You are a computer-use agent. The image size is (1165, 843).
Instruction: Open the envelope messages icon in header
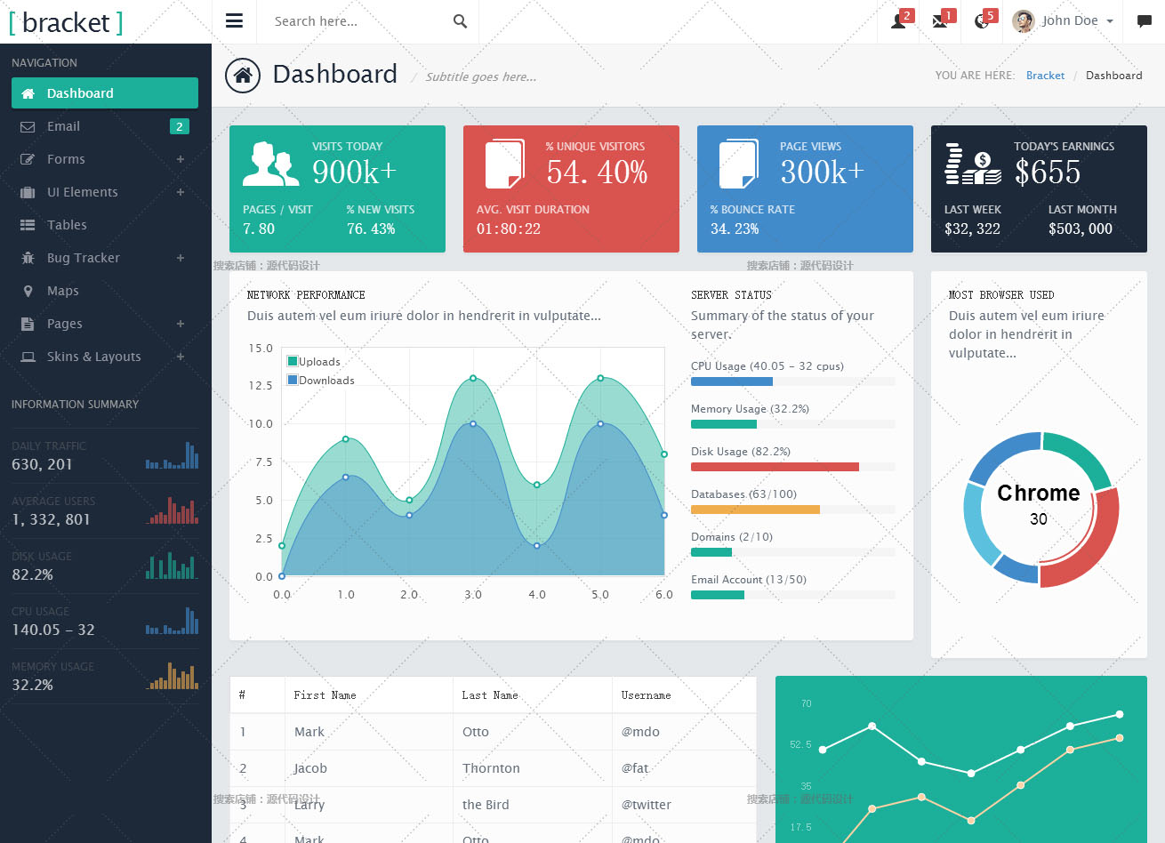coord(940,21)
